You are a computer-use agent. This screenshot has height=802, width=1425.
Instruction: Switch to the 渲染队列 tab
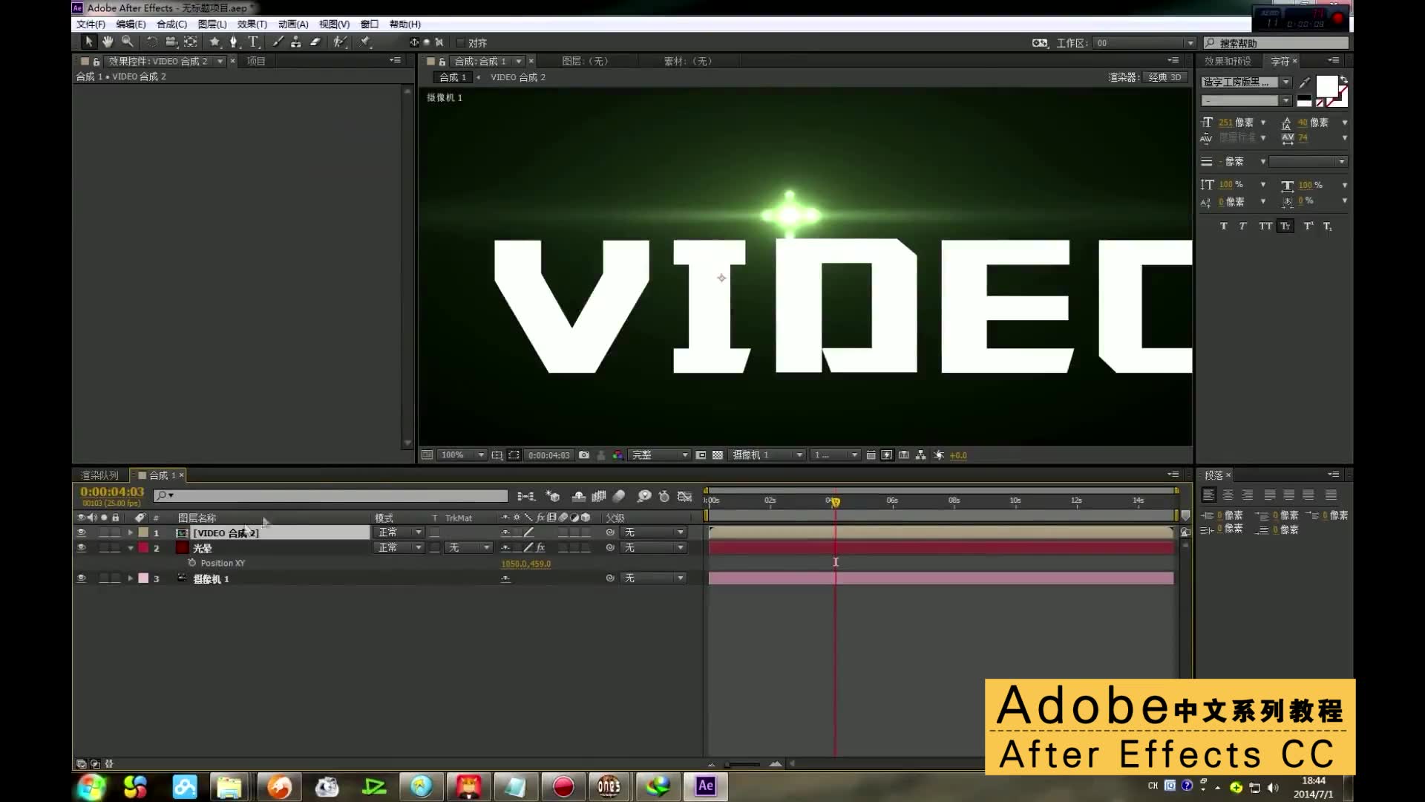coord(99,475)
